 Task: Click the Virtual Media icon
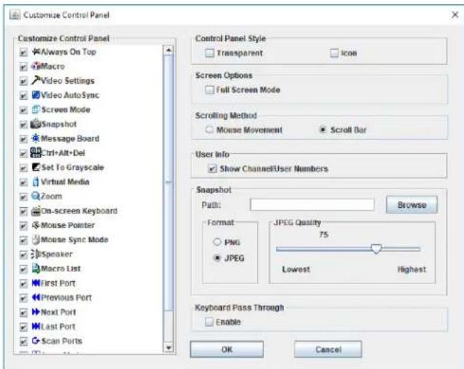pyautogui.click(x=35, y=182)
